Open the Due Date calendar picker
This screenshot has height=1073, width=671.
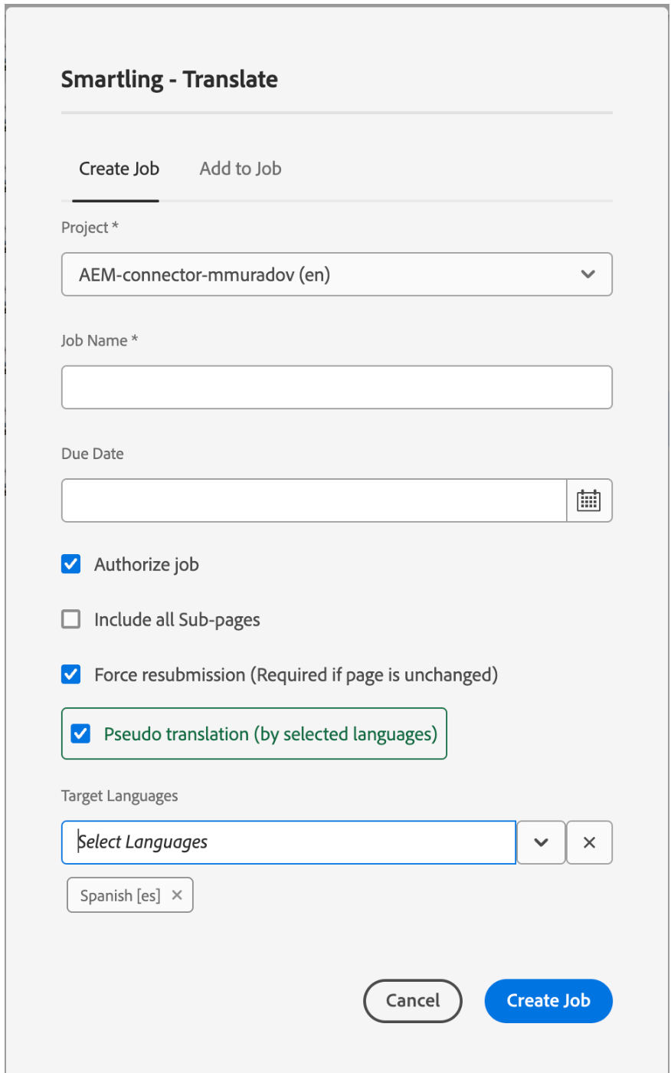pos(589,500)
